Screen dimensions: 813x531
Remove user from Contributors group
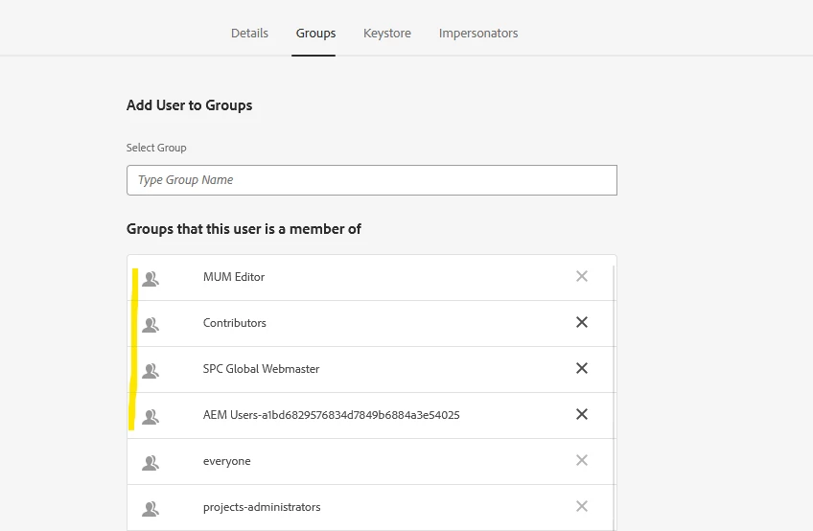pos(581,323)
